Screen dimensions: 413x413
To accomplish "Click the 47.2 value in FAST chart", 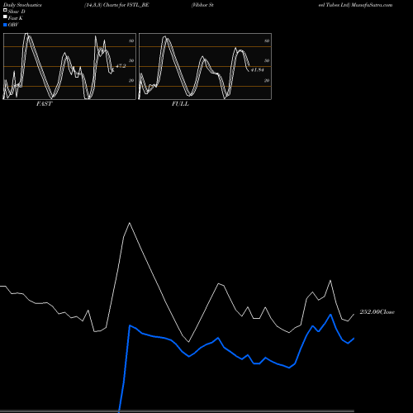I will (x=121, y=66).
